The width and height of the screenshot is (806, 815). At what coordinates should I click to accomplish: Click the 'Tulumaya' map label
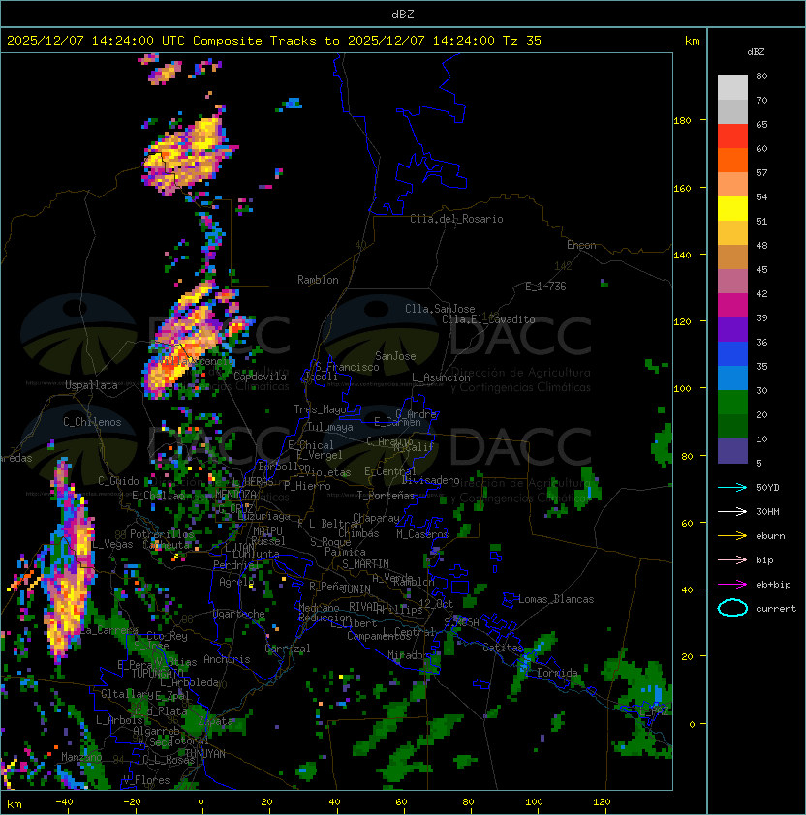tap(330, 427)
